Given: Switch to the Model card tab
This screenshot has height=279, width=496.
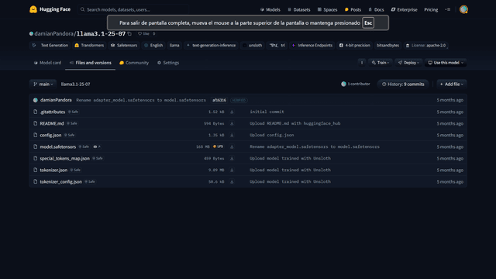Looking at the screenshot, I should pos(47,63).
